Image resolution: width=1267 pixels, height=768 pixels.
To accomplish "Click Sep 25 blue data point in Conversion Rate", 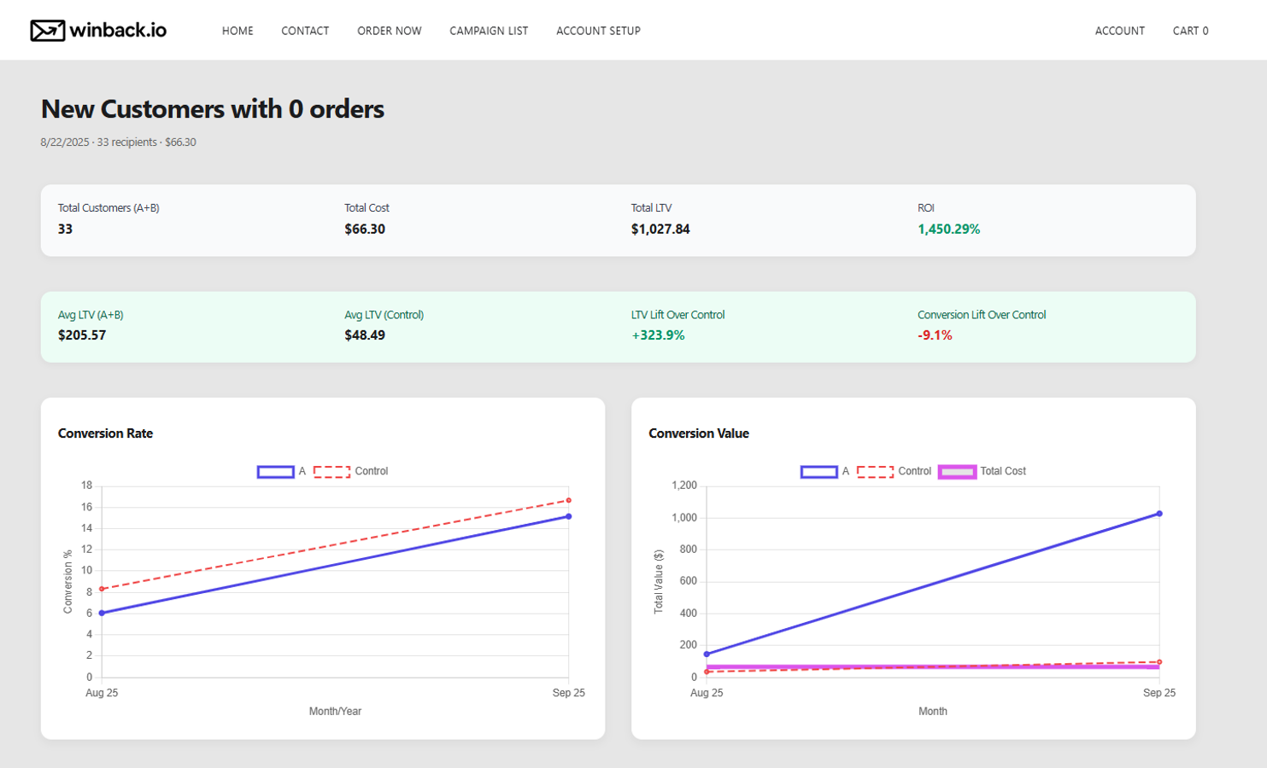I will [x=569, y=516].
